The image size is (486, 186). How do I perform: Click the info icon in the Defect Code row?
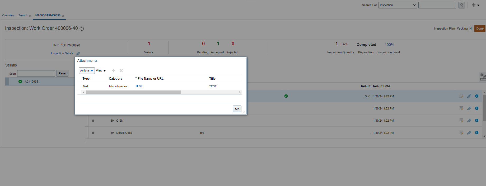[x=477, y=132]
